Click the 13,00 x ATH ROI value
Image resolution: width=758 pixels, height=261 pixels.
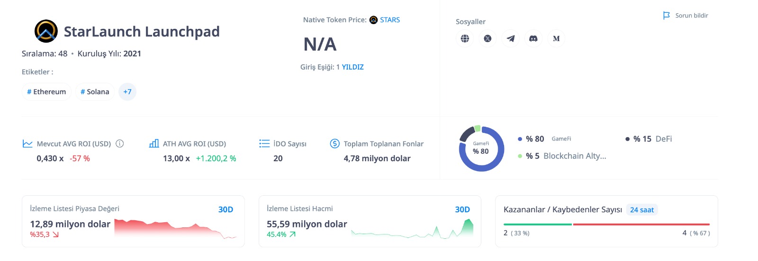point(176,158)
